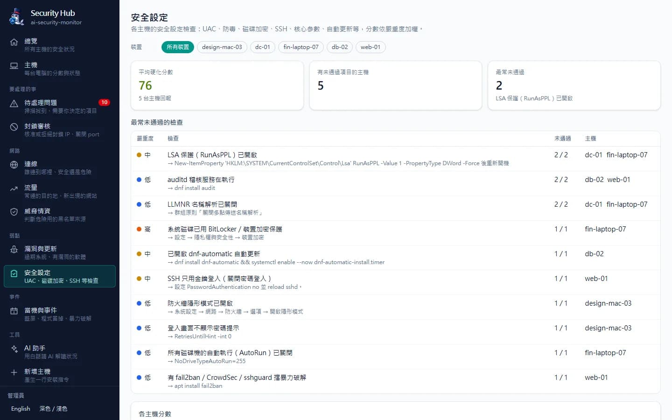Click design-mac-03 in 防火牆隱形模式 row
This screenshot has height=420, width=672.
(608, 303)
